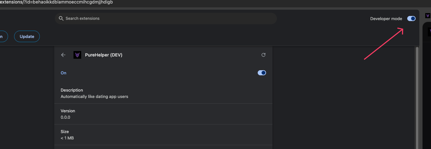Viewport: 431px width, 149px height.
Task: Click the magnifier icon in the search box
Action: (x=61, y=19)
